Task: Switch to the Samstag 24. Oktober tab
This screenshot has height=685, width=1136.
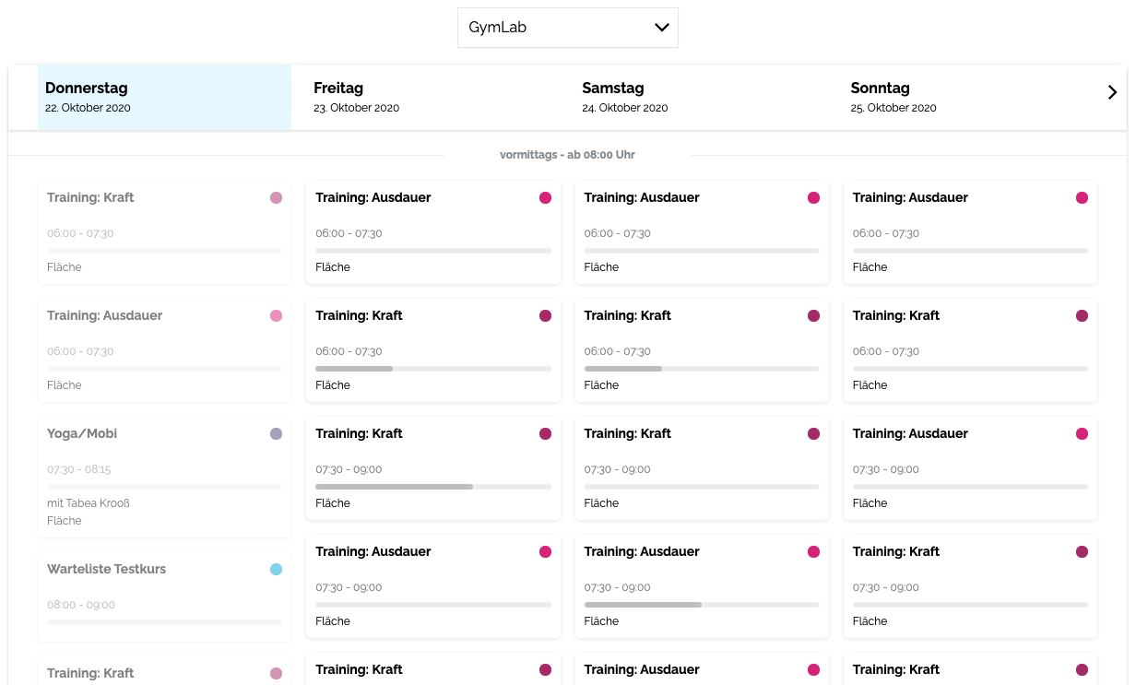Action: 702,98
